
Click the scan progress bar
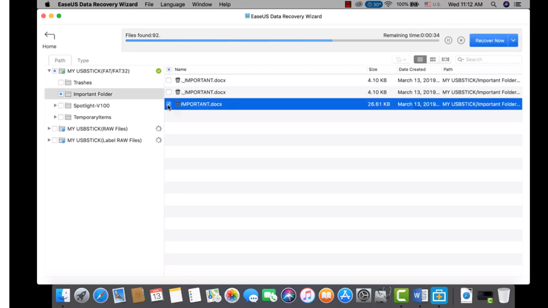coord(282,40)
